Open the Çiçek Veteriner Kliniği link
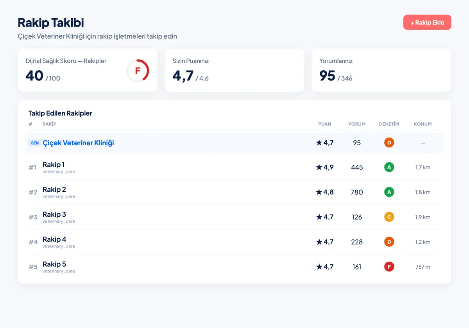 [78, 143]
